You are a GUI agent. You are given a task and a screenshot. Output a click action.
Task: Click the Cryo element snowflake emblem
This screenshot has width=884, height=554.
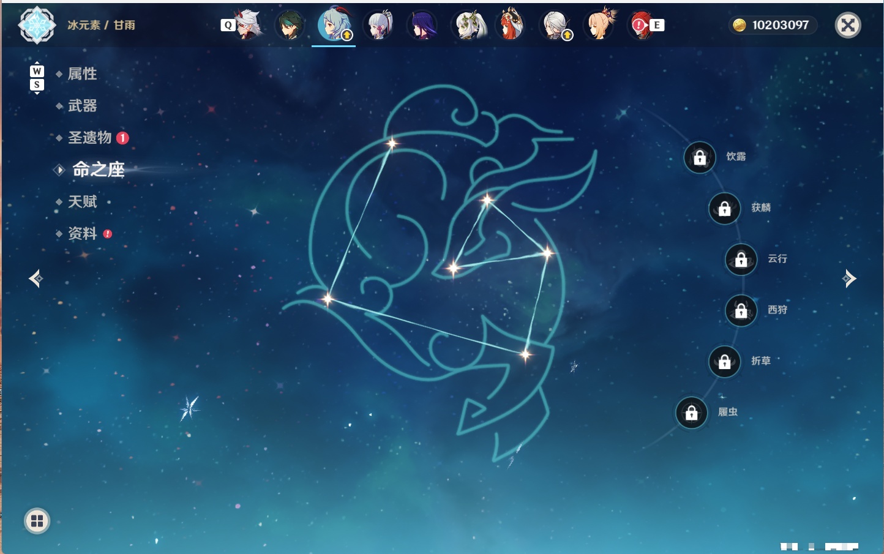pos(37,25)
